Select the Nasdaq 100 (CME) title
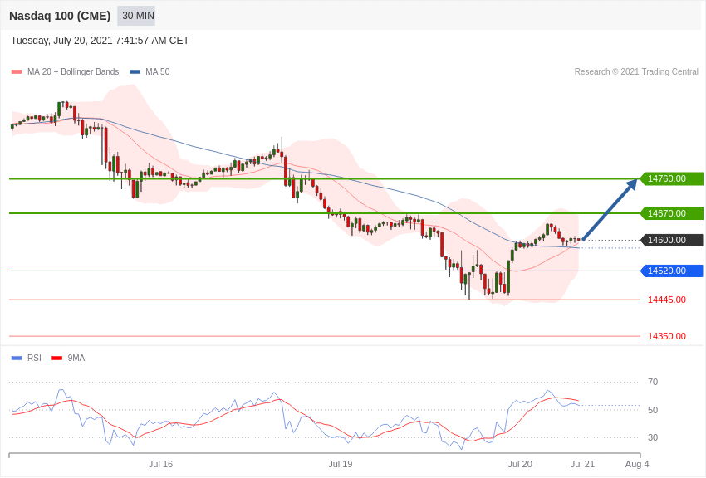 [60, 16]
